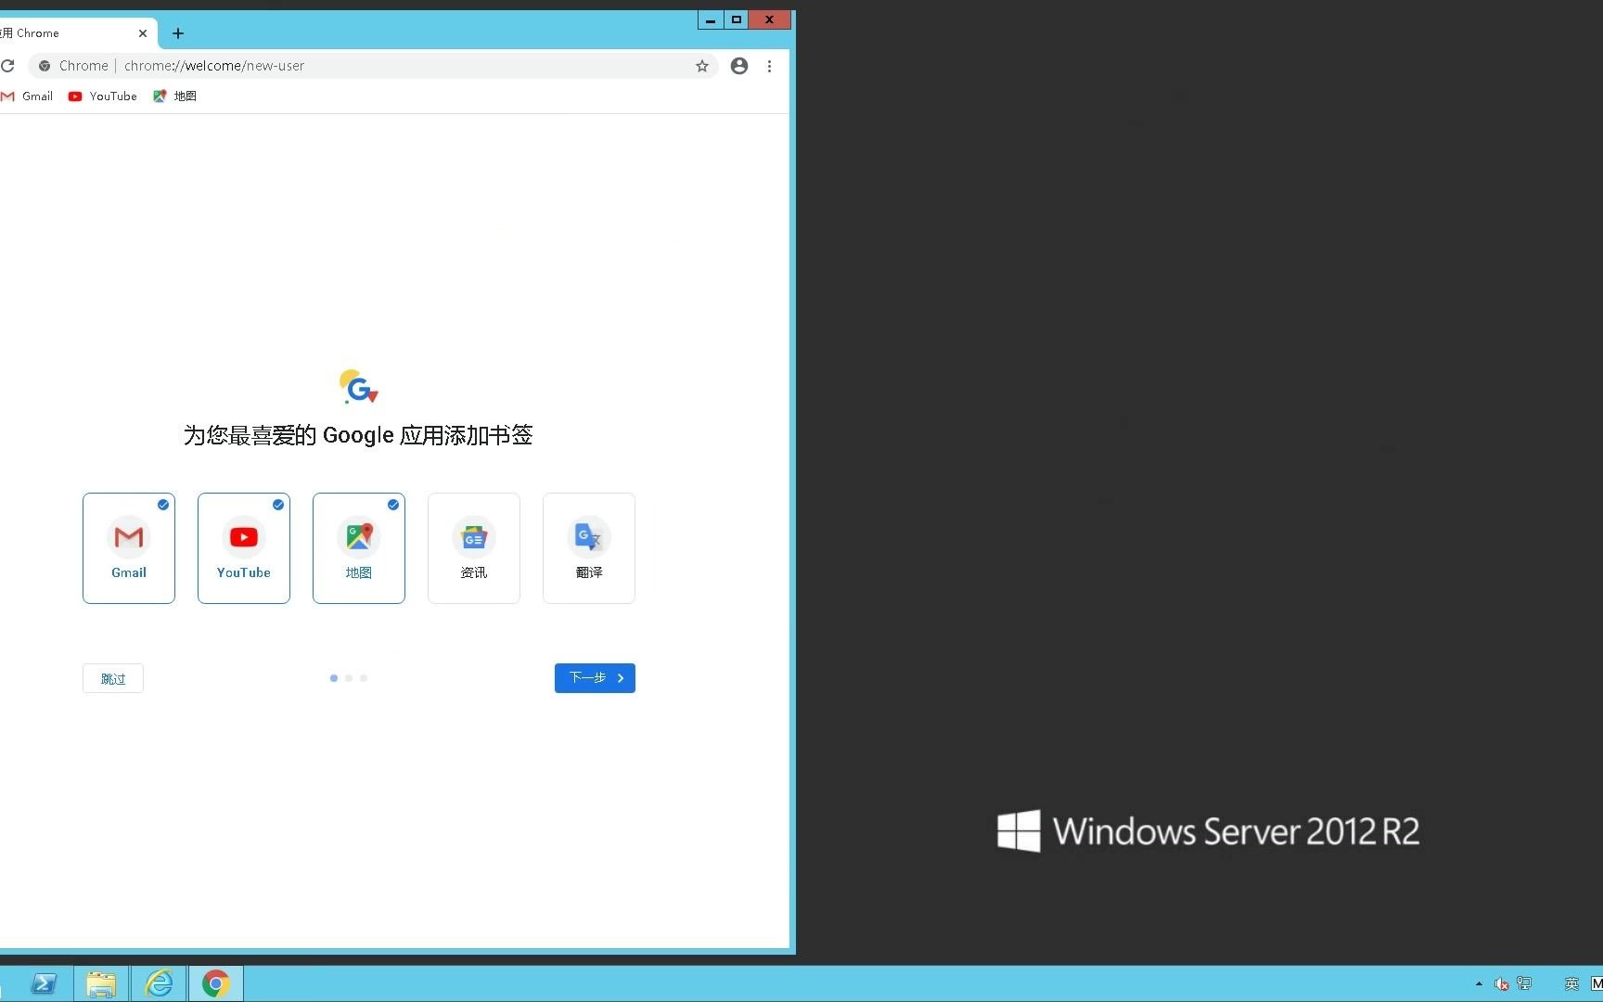Open File Explorer from the taskbar
Screen dimensions: 1603x1002
coord(101,983)
